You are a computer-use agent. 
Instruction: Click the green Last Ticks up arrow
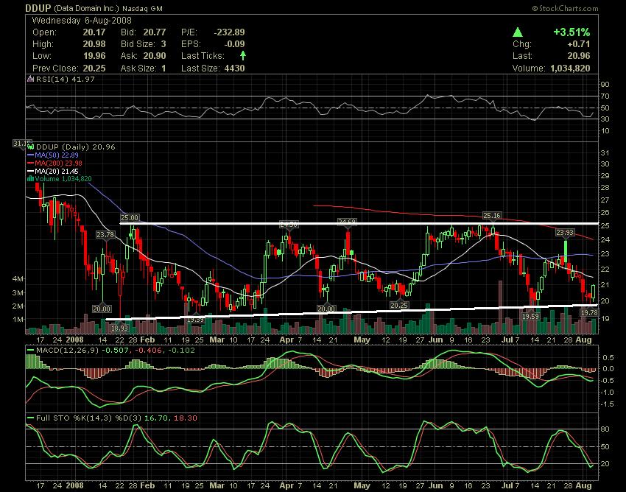(x=243, y=55)
